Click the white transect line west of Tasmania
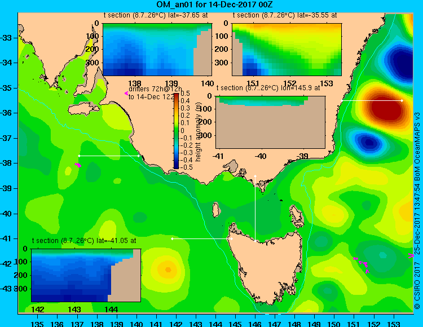The image size is (423, 327). pos(202,239)
